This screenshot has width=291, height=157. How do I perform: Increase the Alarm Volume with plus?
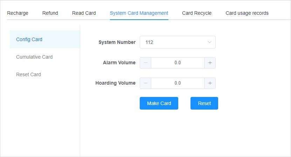(210, 63)
